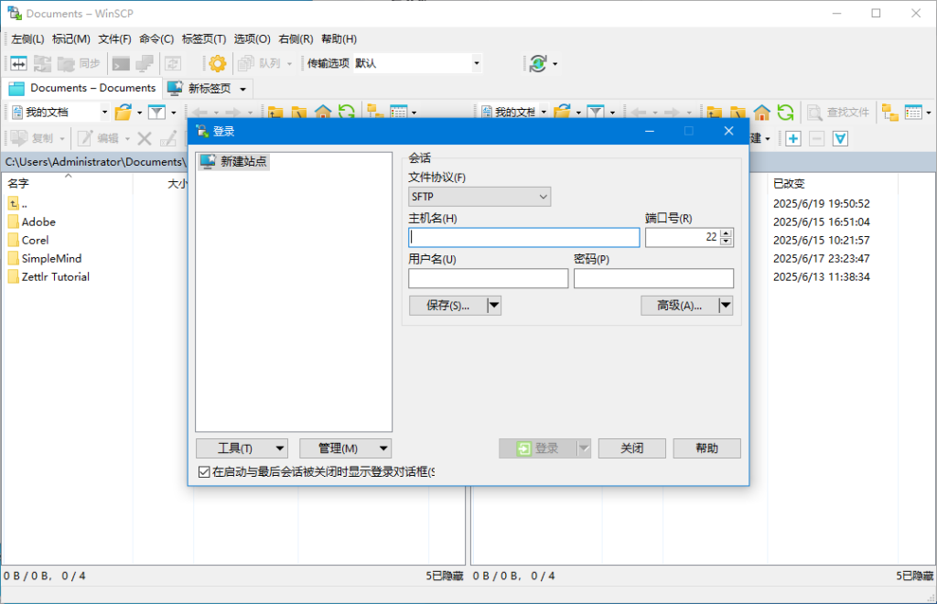Click the open-directory folder icon in left panel toolbar
This screenshot has width=937, height=604.
[124, 113]
